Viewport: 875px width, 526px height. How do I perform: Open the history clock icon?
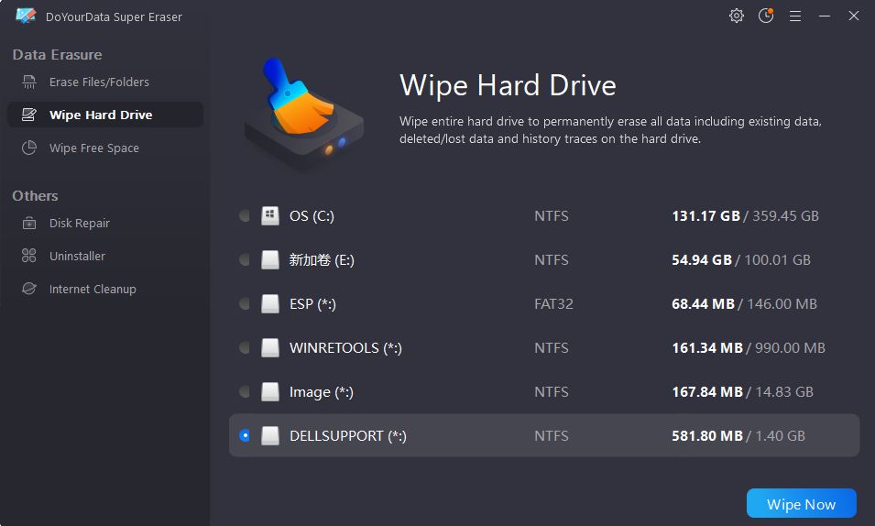pos(766,16)
